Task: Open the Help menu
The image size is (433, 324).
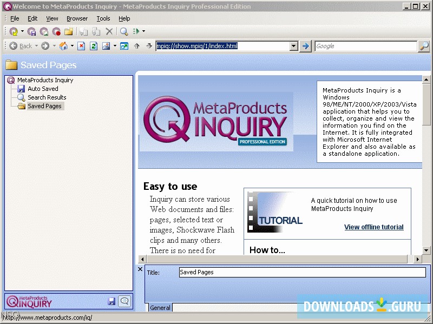Action: point(124,18)
